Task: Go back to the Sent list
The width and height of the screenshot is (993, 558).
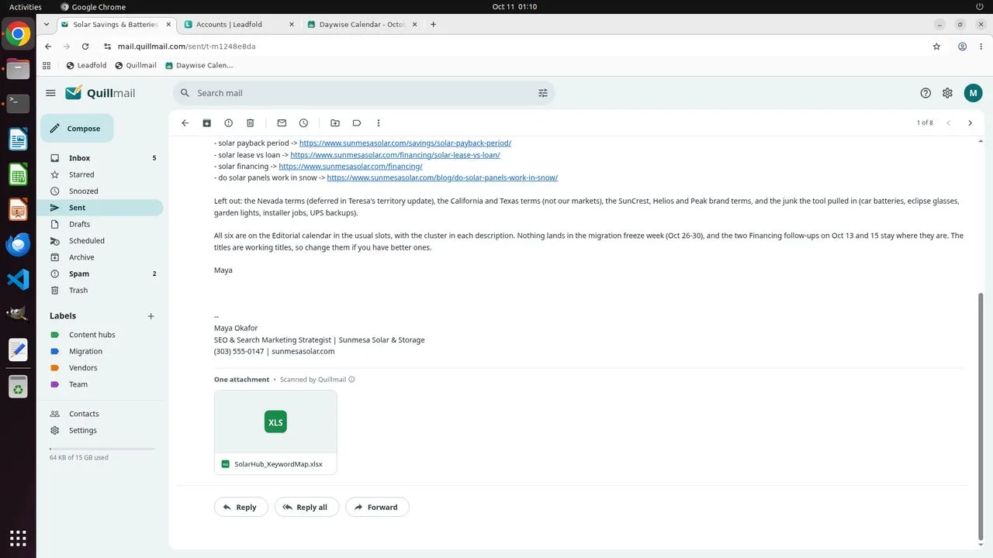Action: tap(185, 123)
